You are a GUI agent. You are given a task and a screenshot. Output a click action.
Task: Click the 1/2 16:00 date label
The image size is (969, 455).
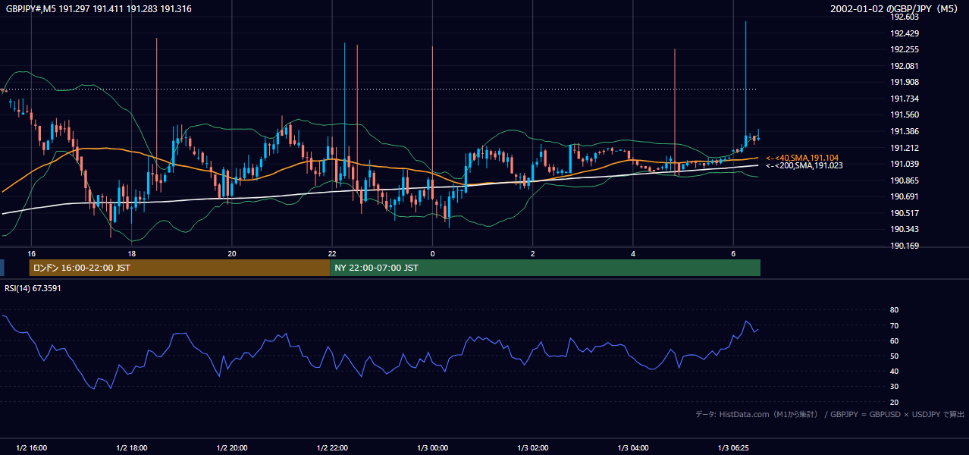[x=31, y=447]
